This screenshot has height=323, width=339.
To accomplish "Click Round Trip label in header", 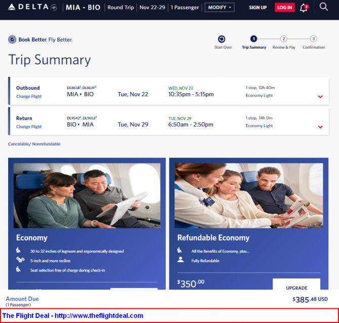I will click(x=120, y=8).
